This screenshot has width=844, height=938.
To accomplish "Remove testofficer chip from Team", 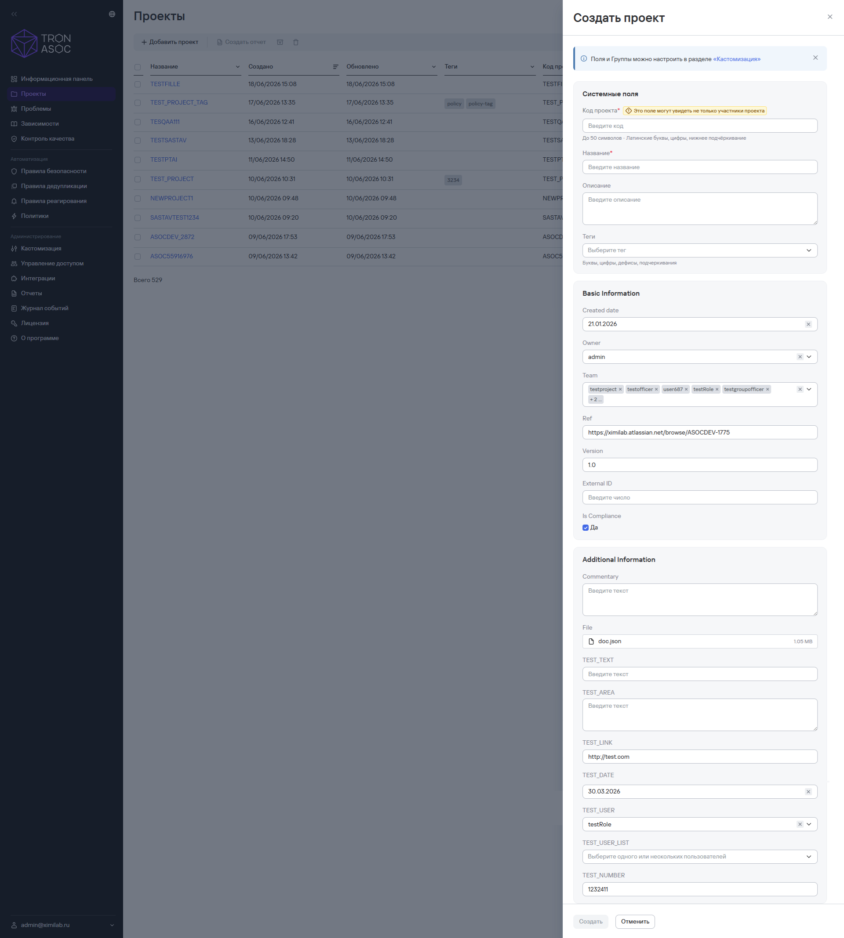I will [656, 389].
